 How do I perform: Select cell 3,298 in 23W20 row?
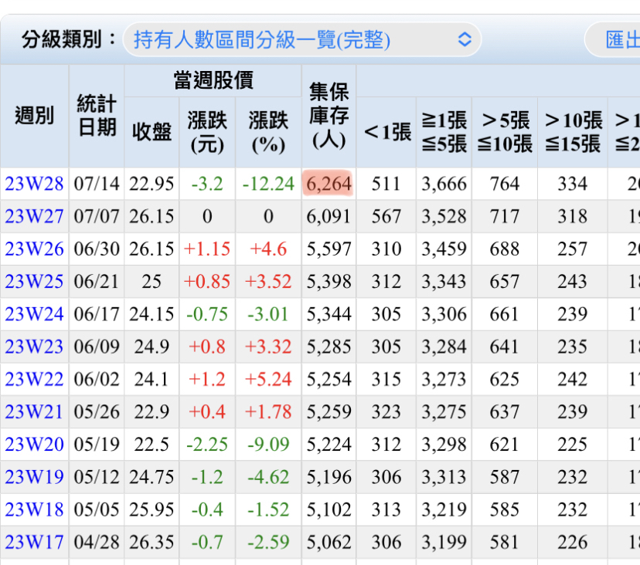click(444, 445)
